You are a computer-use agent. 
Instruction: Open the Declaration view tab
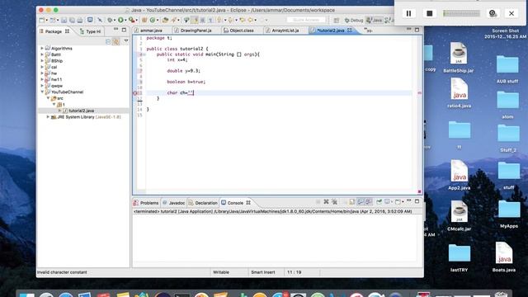pos(203,203)
